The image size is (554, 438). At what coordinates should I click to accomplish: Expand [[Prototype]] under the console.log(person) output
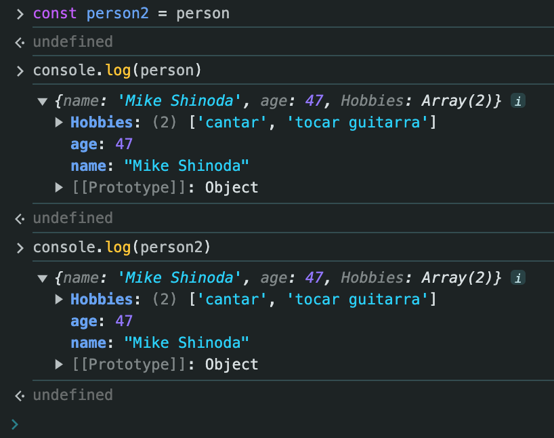[60, 187]
